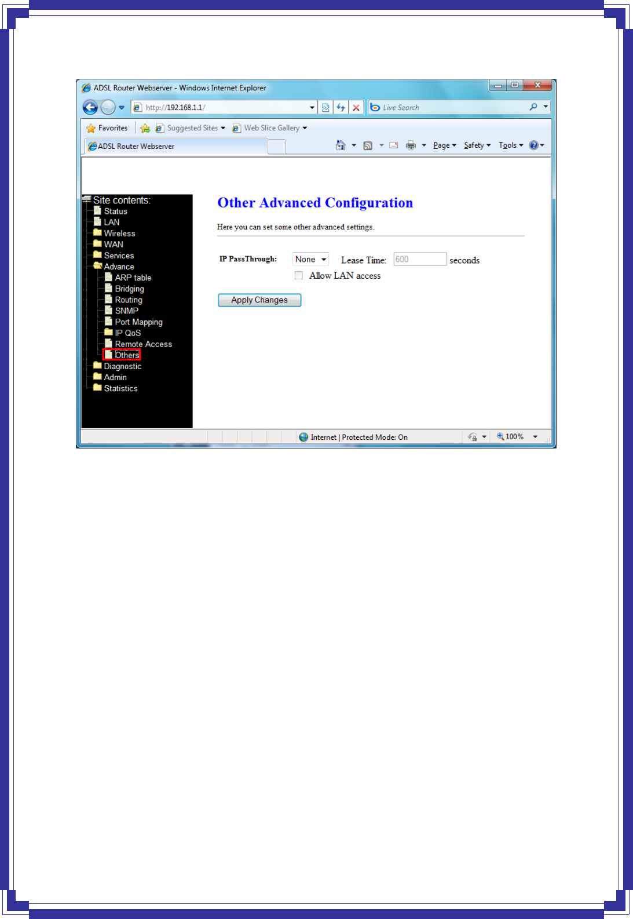Screen dimensions: 633x919
Task: Click the Compatibility View icon
Action: (325, 107)
